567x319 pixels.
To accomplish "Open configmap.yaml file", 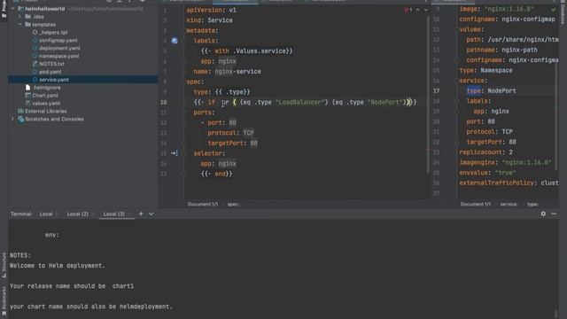I will point(58,41).
